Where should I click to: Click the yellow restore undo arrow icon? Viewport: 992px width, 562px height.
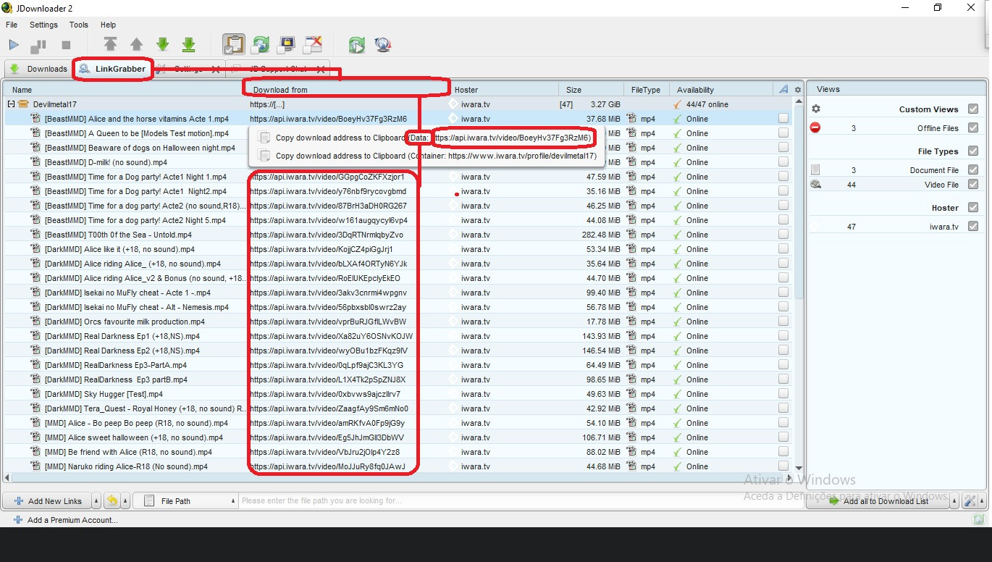tap(112, 500)
